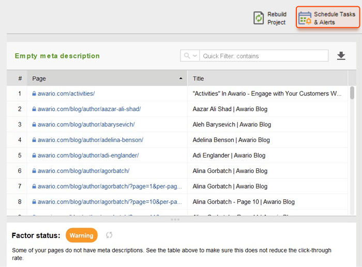
Task: Open the awario.com/activities/ link
Action: 66,93
